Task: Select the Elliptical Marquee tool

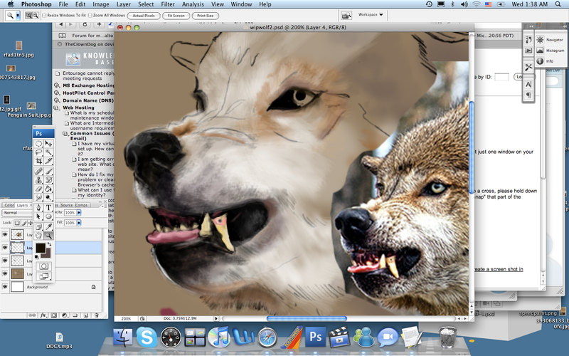Action: [x=39, y=144]
